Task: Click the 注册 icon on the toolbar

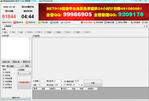Action: tap(143, 22)
